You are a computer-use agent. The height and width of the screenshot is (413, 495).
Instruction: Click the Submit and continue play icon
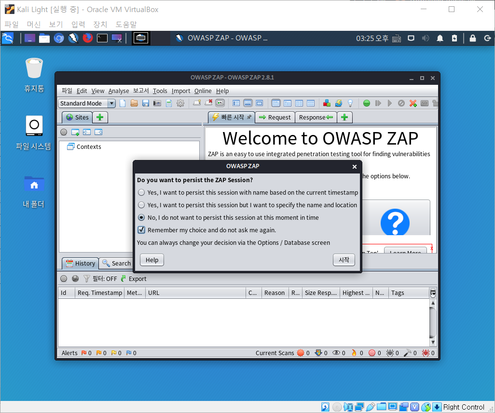389,103
